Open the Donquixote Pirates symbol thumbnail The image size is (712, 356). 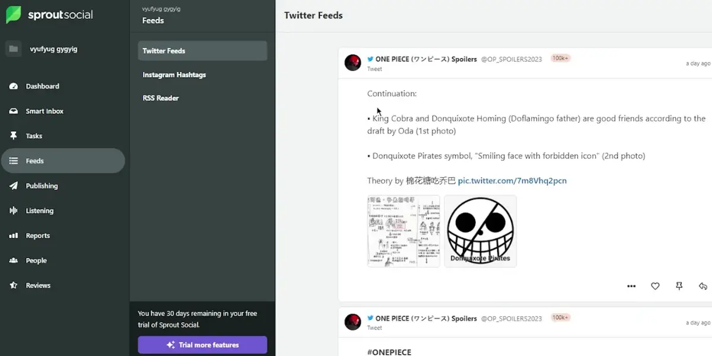click(481, 231)
